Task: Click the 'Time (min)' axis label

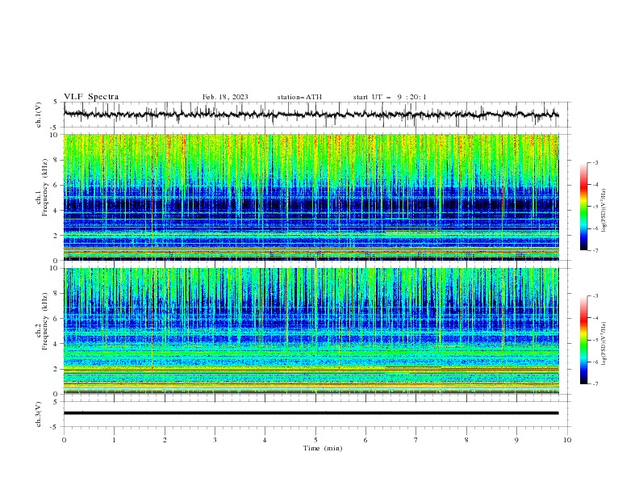Action: pos(323,448)
